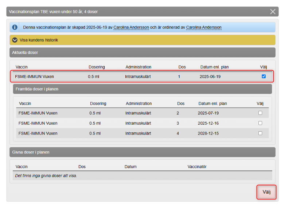Click the Dosering column header under Aktuella doser
Viewport: 285px width, 210px height.
97,67
